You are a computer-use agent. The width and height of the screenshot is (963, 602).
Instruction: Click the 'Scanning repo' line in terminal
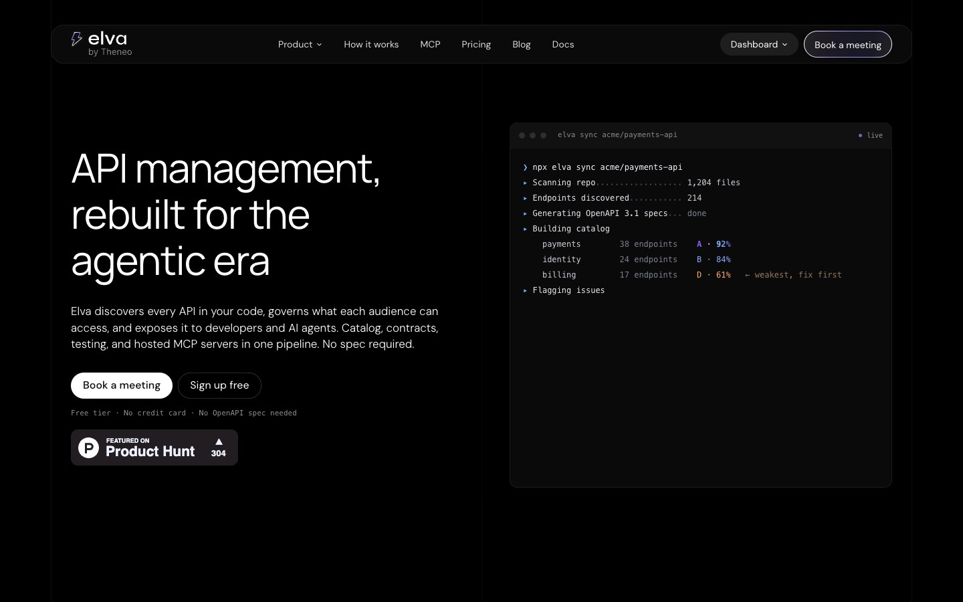[x=631, y=183]
